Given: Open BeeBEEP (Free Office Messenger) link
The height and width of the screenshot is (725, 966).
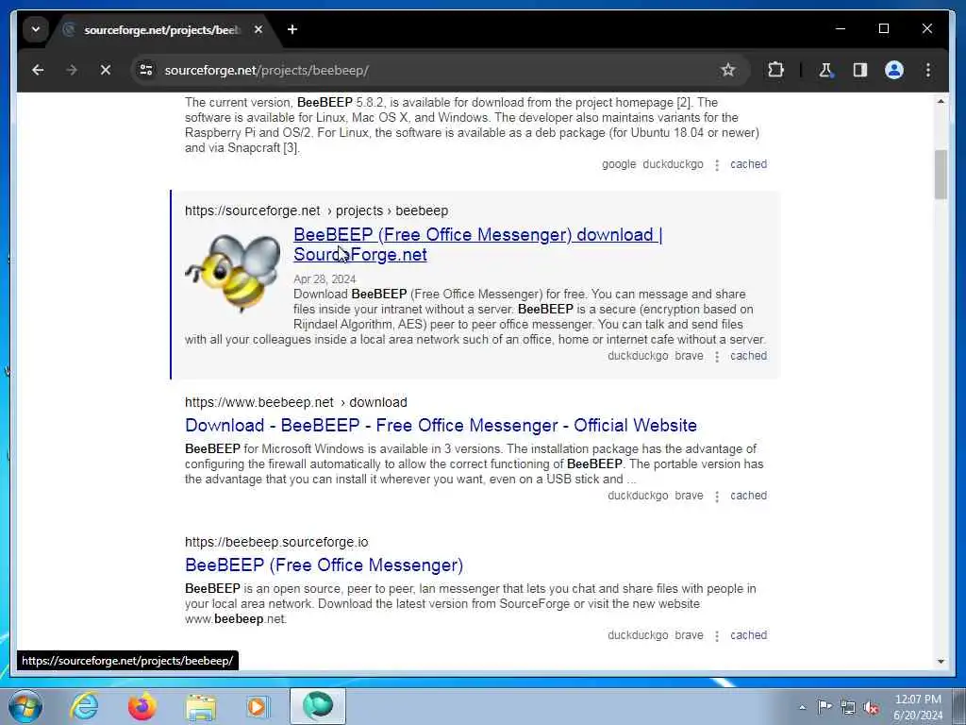Looking at the screenshot, I should pos(325,565).
